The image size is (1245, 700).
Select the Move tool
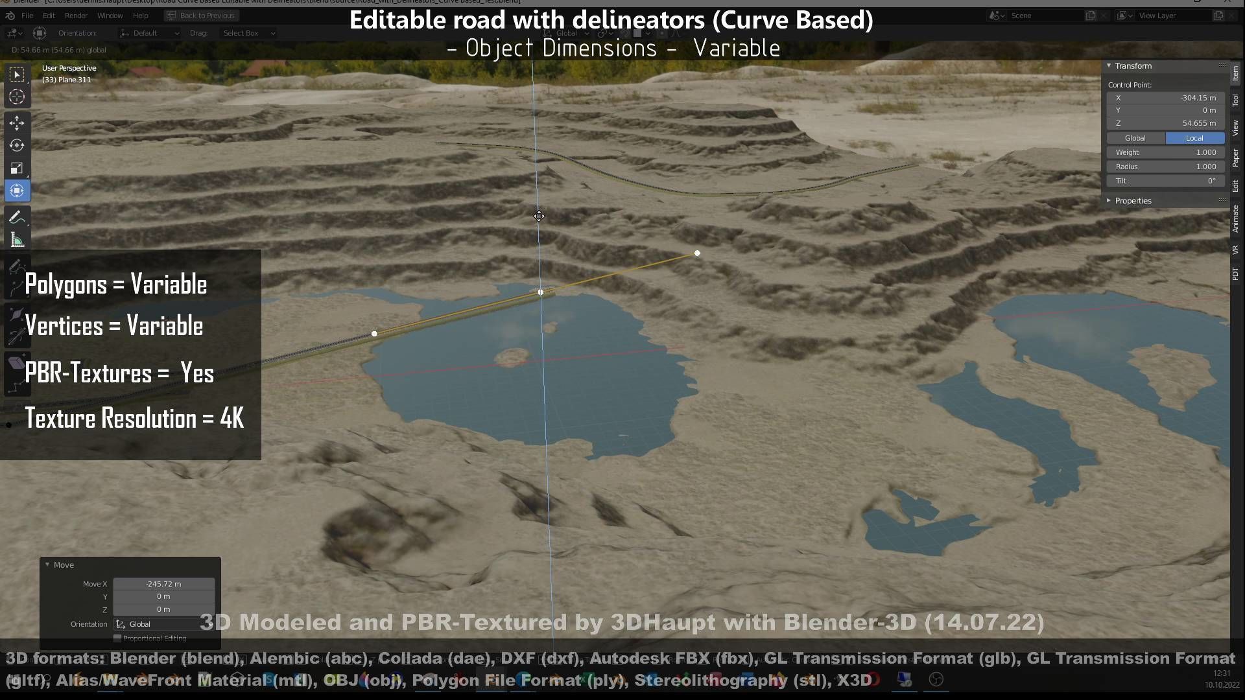(17, 122)
